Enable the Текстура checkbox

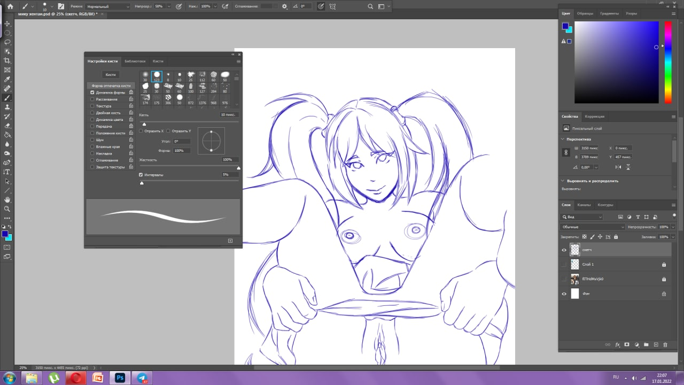pyautogui.click(x=92, y=106)
